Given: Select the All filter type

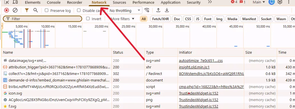Looking at the screenshot, I should (144, 19).
